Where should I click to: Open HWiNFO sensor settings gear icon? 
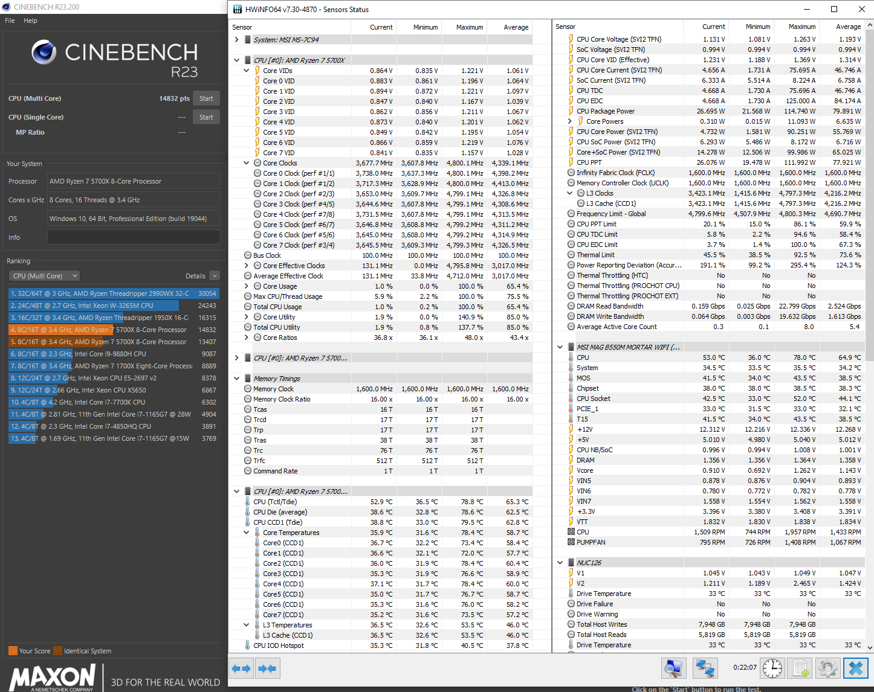pyautogui.click(x=828, y=668)
